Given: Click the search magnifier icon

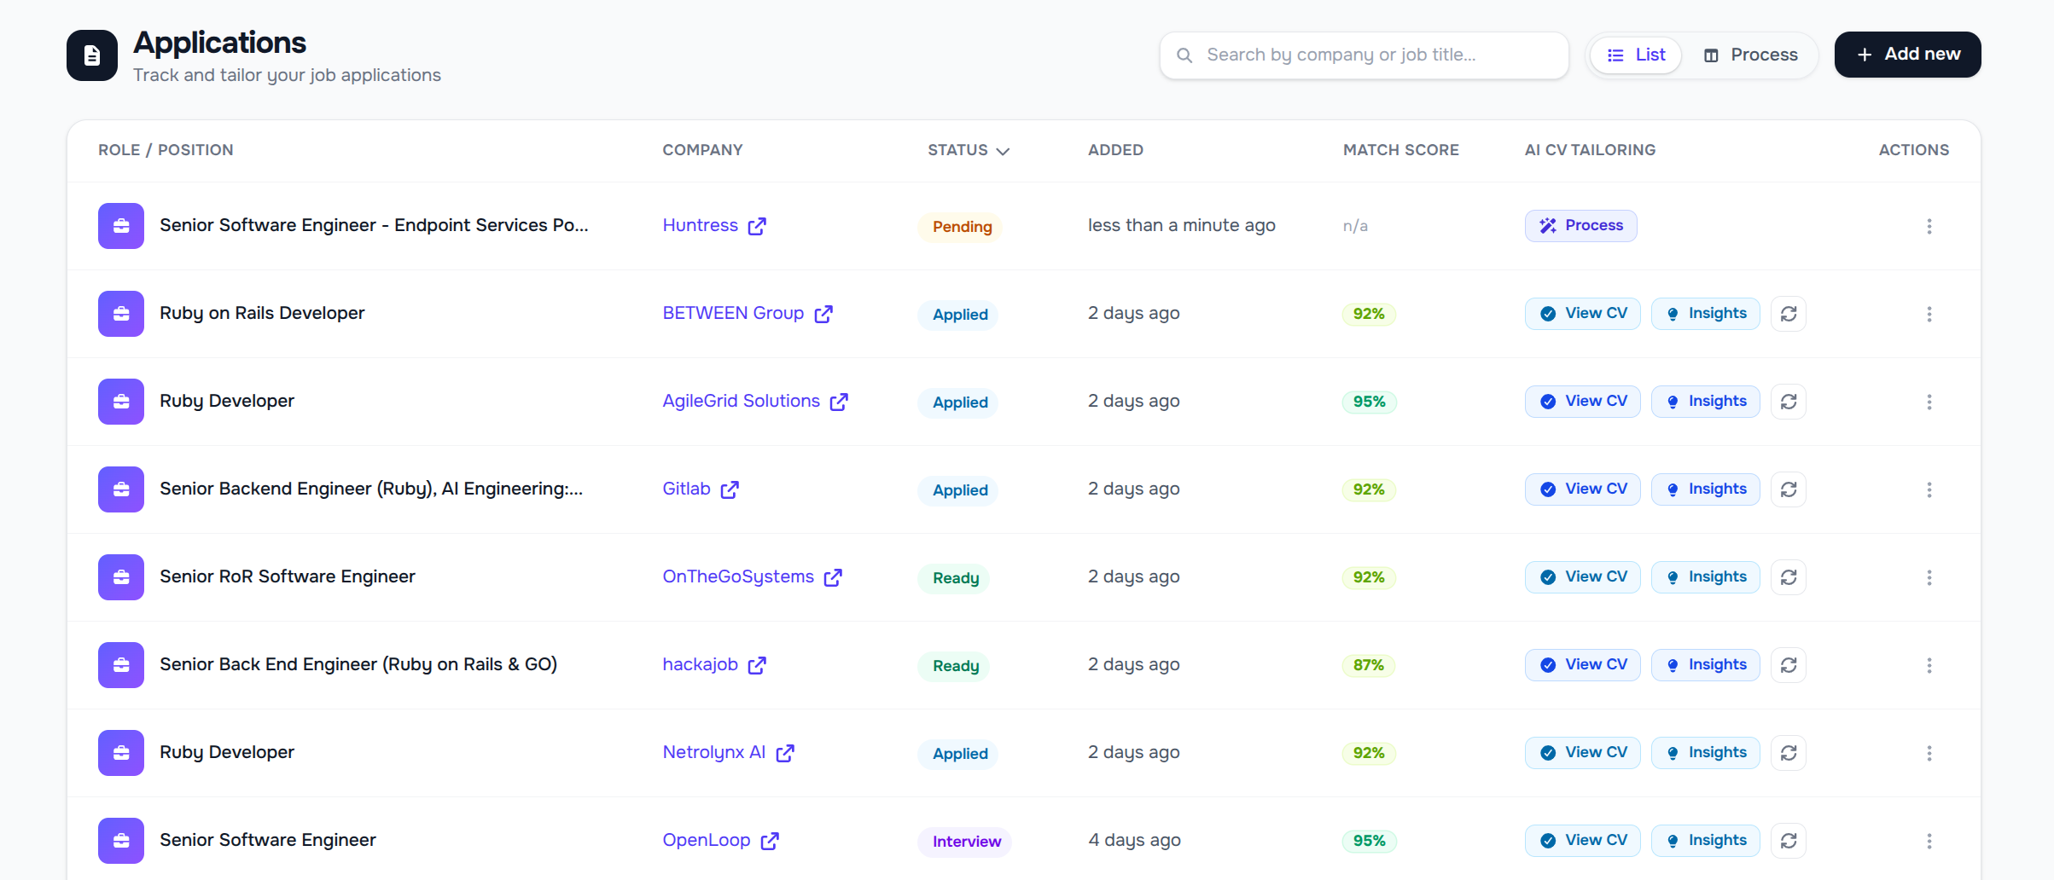Looking at the screenshot, I should pyautogui.click(x=1184, y=55).
